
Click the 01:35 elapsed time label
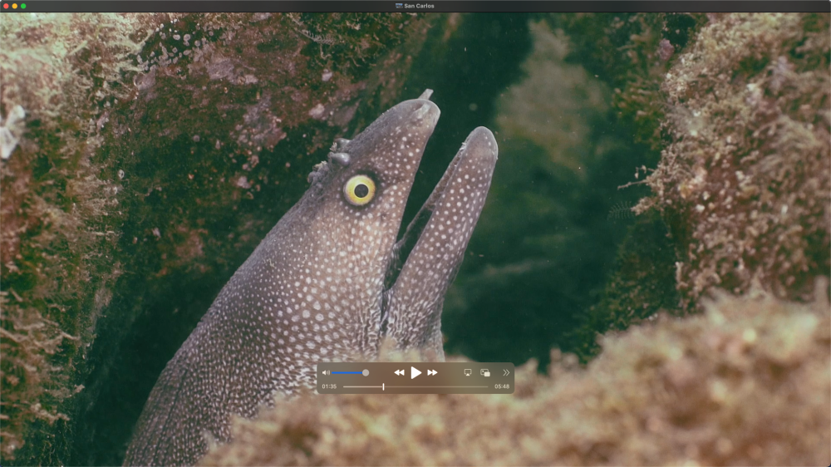pyautogui.click(x=329, y=386)
